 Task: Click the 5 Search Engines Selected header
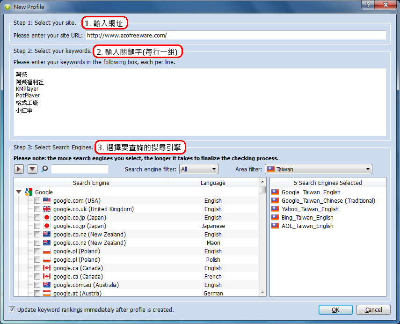pos(328,183)
